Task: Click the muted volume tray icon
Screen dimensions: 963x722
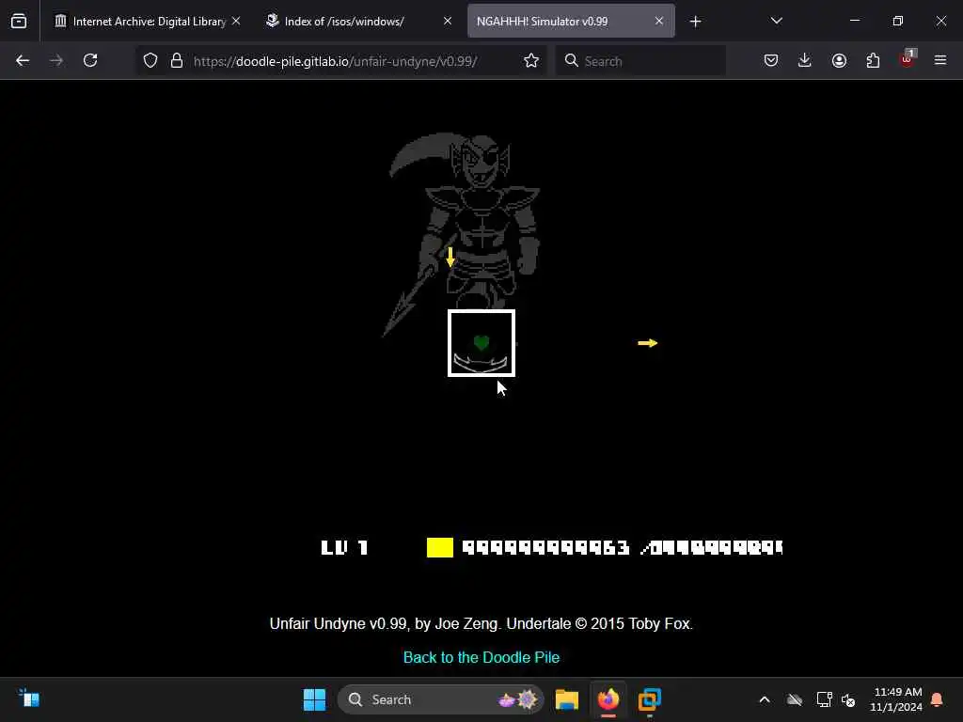Action: pyautogui.click(x=849, y=699)
